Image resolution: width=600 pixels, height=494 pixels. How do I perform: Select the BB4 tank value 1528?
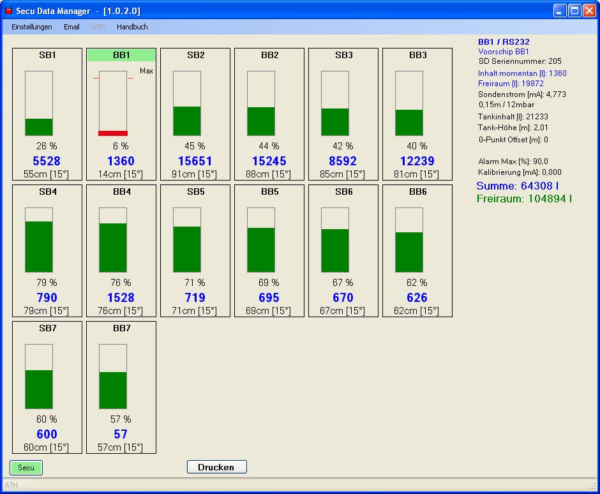point(121,298)
